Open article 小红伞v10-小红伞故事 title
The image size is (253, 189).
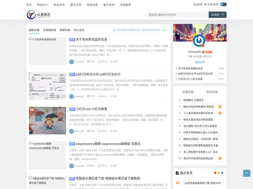[x=91, y=109]
